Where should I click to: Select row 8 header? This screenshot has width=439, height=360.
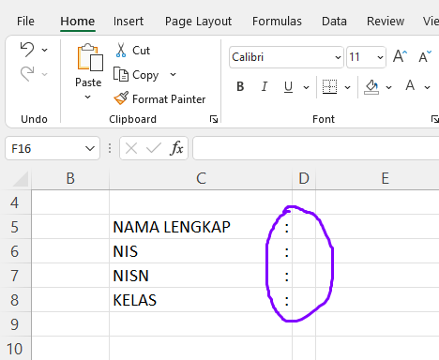[x=15, y=300]
